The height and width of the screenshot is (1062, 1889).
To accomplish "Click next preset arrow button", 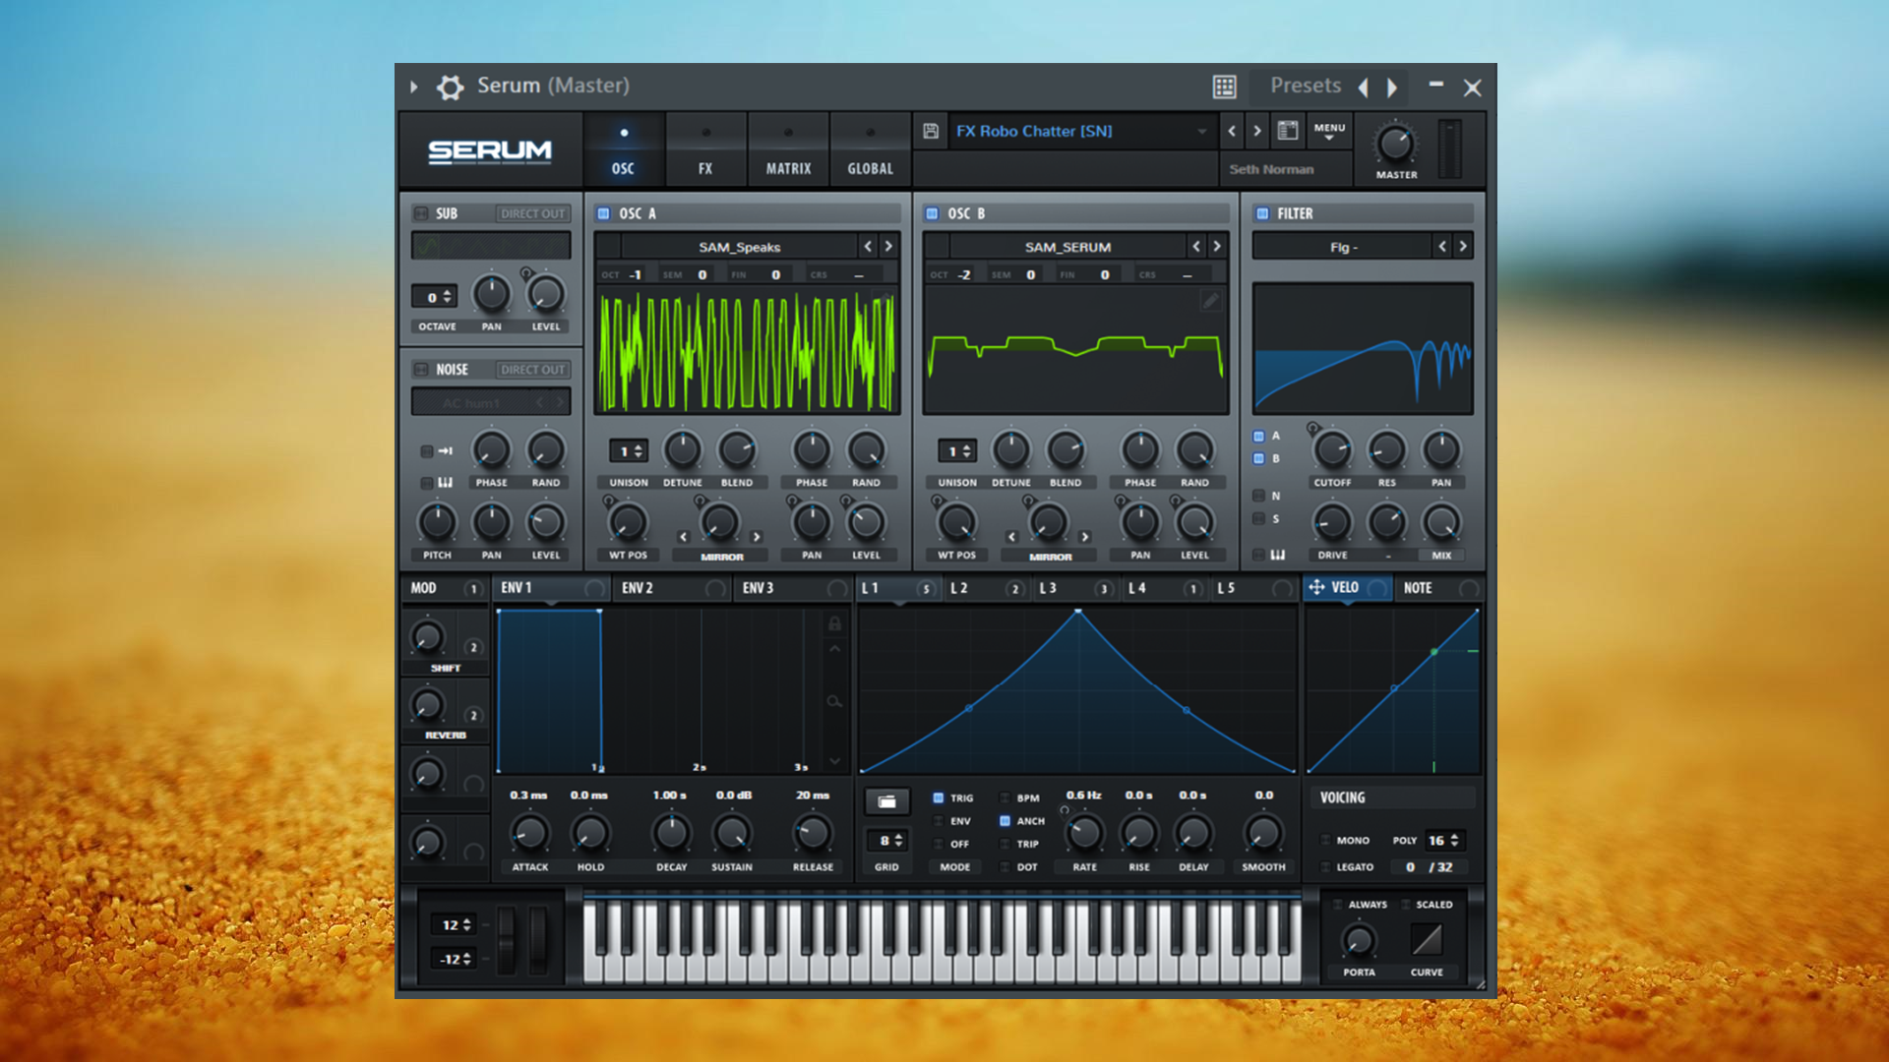I will (x=1257, y=130).
